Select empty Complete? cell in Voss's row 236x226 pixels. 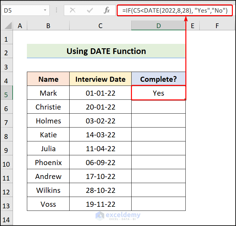[158, 204]
